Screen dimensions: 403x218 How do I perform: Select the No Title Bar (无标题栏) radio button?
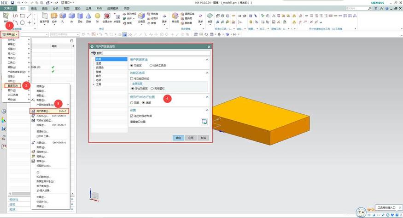click(x=152, y=89)
